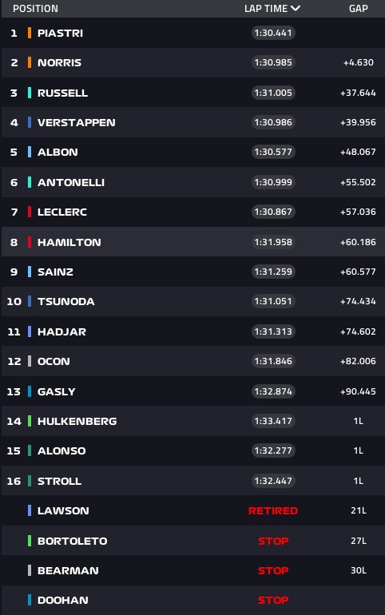Click Bortoleto's red STOP status label
Screen dimensions: 385x615
pos(273,541)
